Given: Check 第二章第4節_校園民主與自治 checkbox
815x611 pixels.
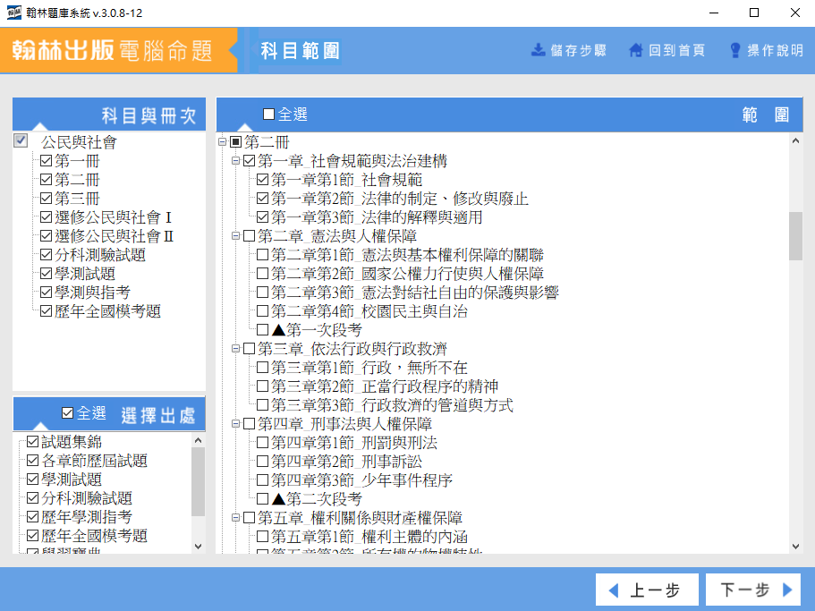Looking at the screenshot, I should point(262,311).
